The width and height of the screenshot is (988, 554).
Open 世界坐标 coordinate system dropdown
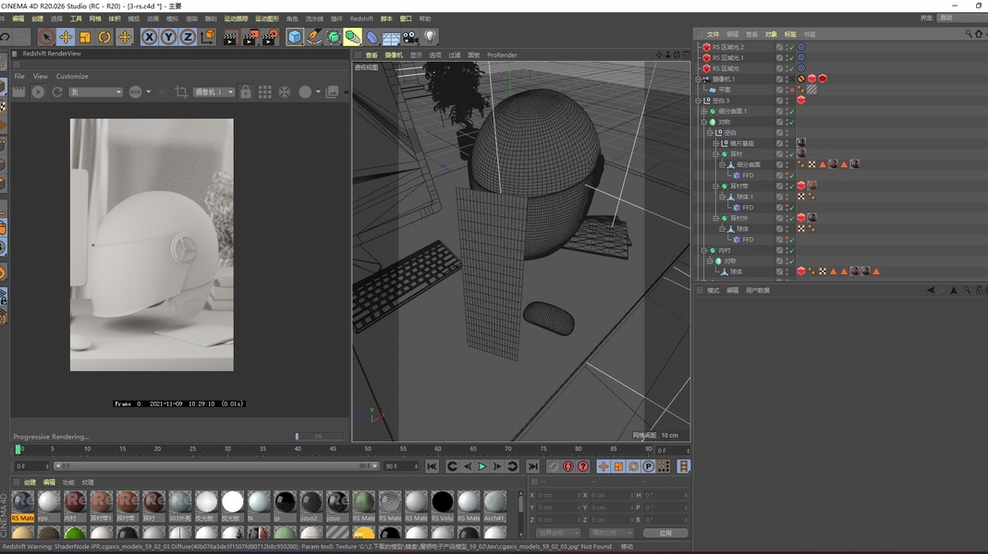click(x=557, y=533)
